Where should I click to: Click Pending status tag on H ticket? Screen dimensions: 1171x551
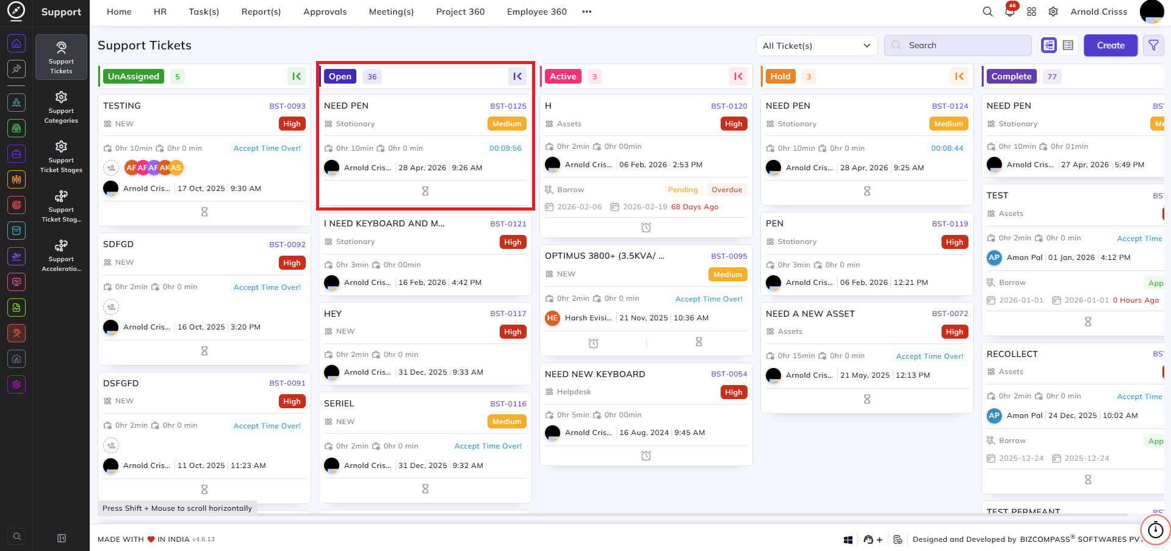[x=683, y=190]
